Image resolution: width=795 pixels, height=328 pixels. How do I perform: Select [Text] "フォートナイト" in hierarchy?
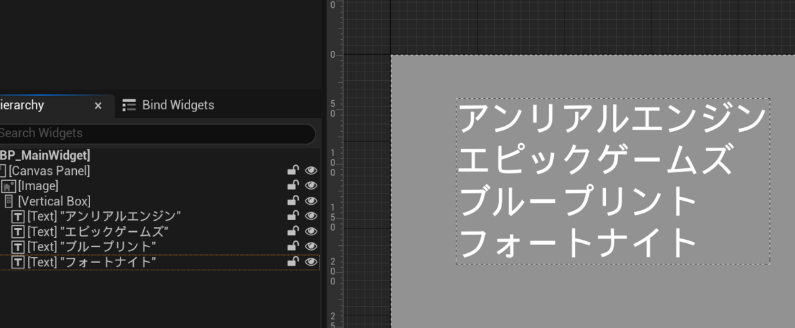tap(159, 262)
